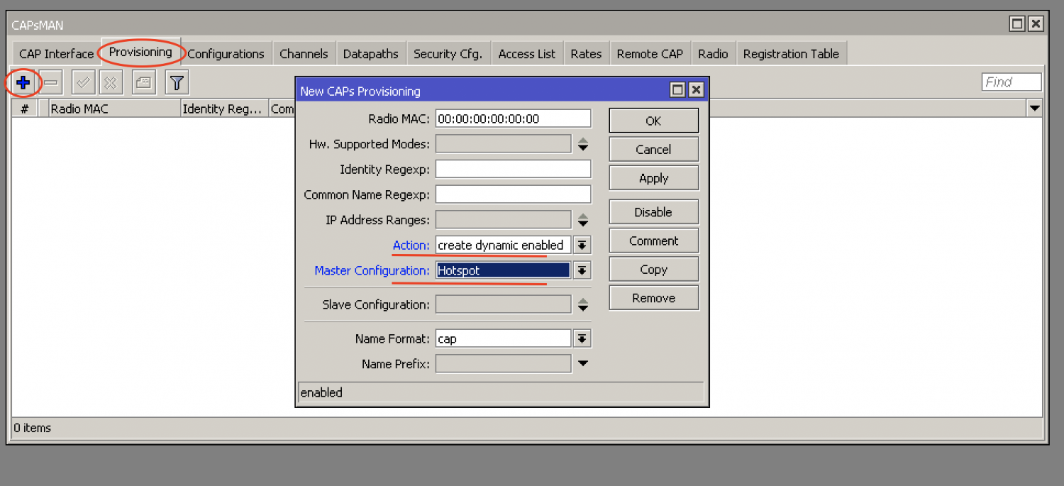Remove the selected provisioning entry
The height and width of the screenshot is (486, 1064).
pos(50,82)
